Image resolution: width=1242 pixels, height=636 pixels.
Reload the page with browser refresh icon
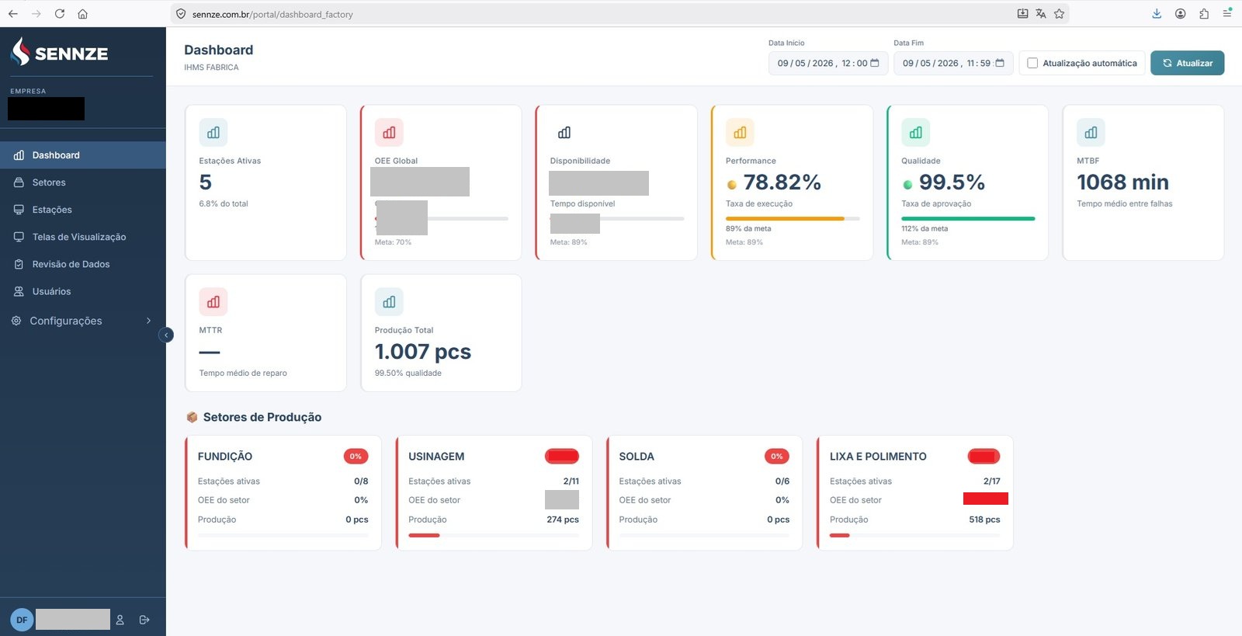[x=60, y=14]
